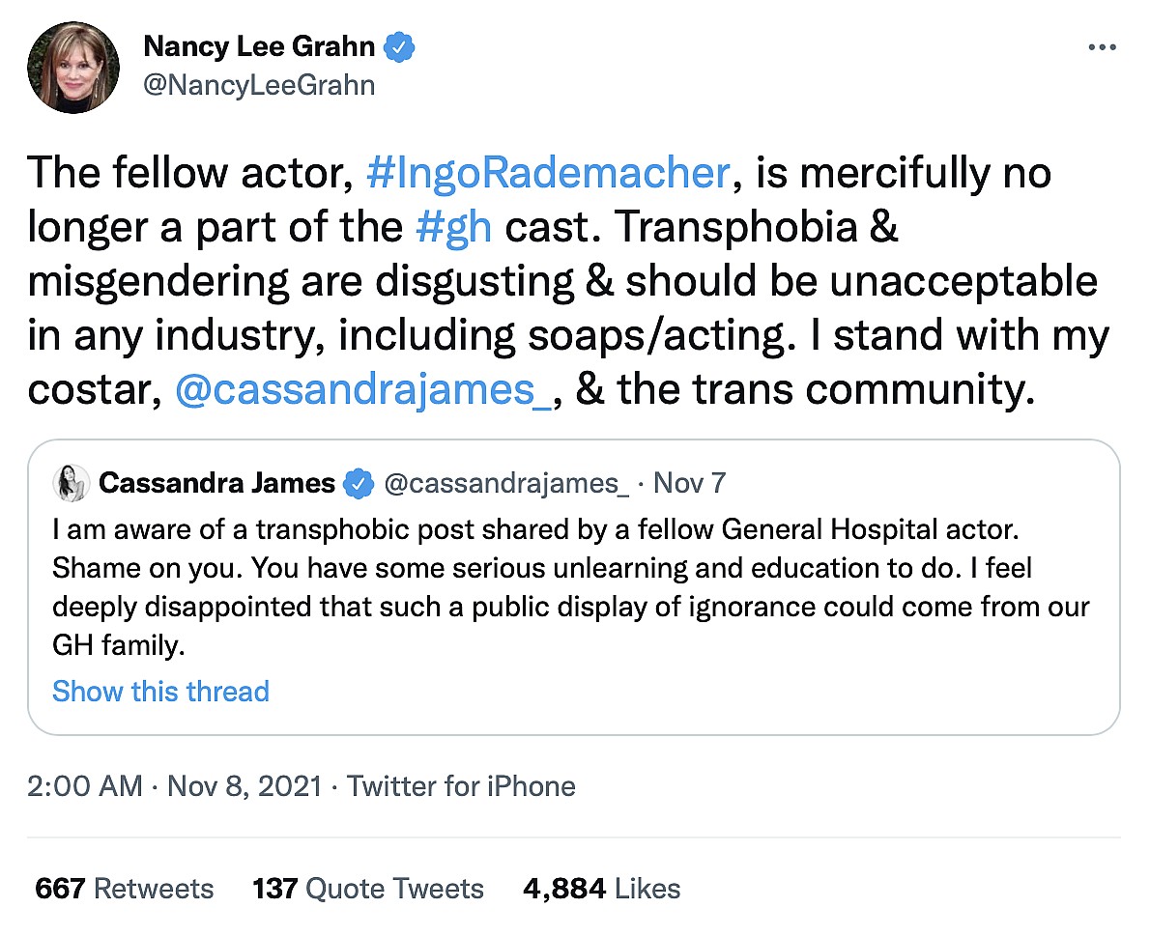The height and width of the screenshot is (936, 1150).
Task: Click Cassandra James's verified badge
Action: (x=360, y=483)
